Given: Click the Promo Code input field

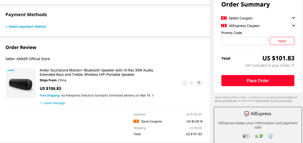Looking at the screenshot, I should pyautogui.click(x=244, y=41).
